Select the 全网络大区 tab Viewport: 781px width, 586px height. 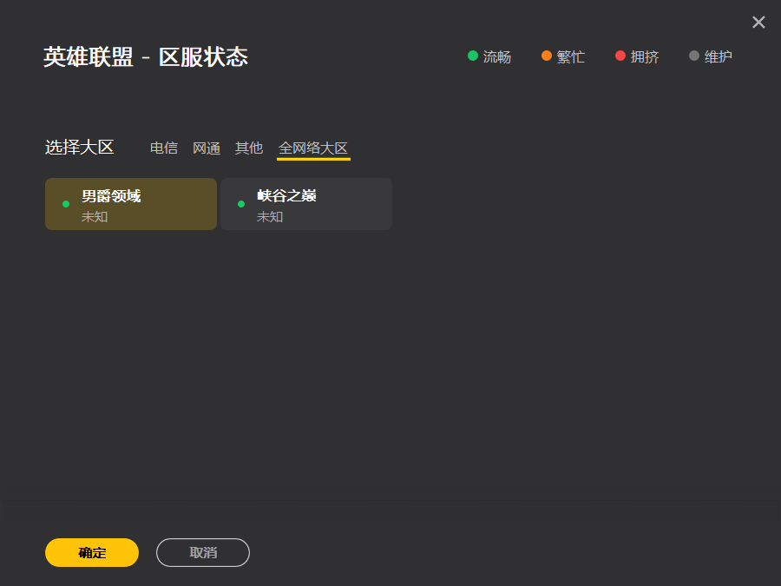313,148
